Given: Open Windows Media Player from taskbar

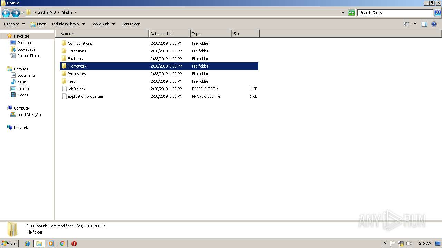Looking at the screenshot, I should pyautogui.click(x=51, y=244).
